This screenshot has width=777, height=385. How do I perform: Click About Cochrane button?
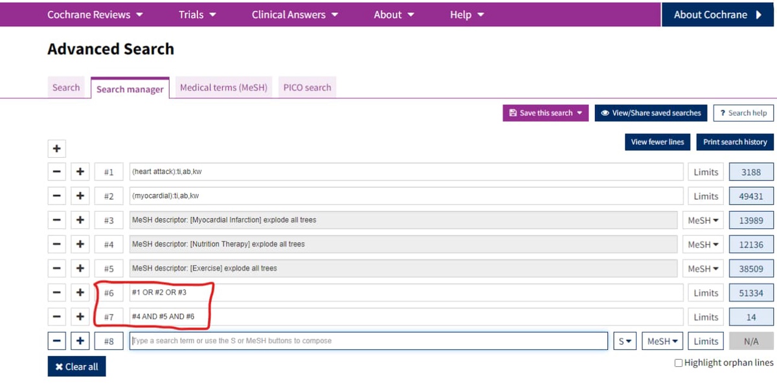(719, 14)
